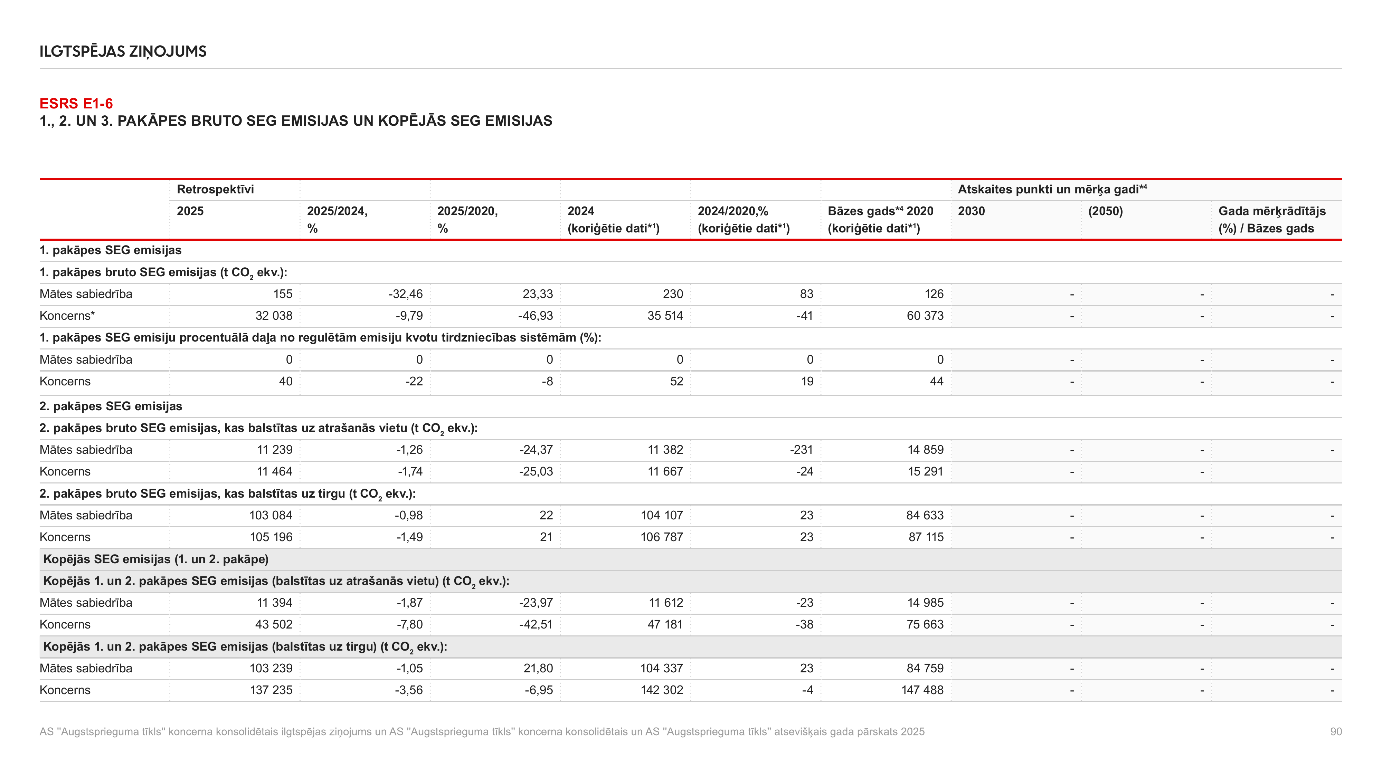Click the value 103 084
Screen dimensions: 1382x777
[x=271, y=515]
